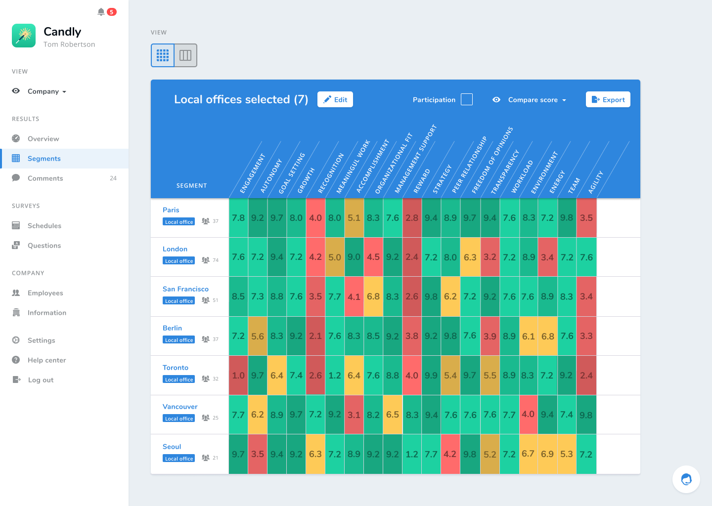Tick the Participation checkbox
Screen dimensions: 712x506
(x=466, y=99)
